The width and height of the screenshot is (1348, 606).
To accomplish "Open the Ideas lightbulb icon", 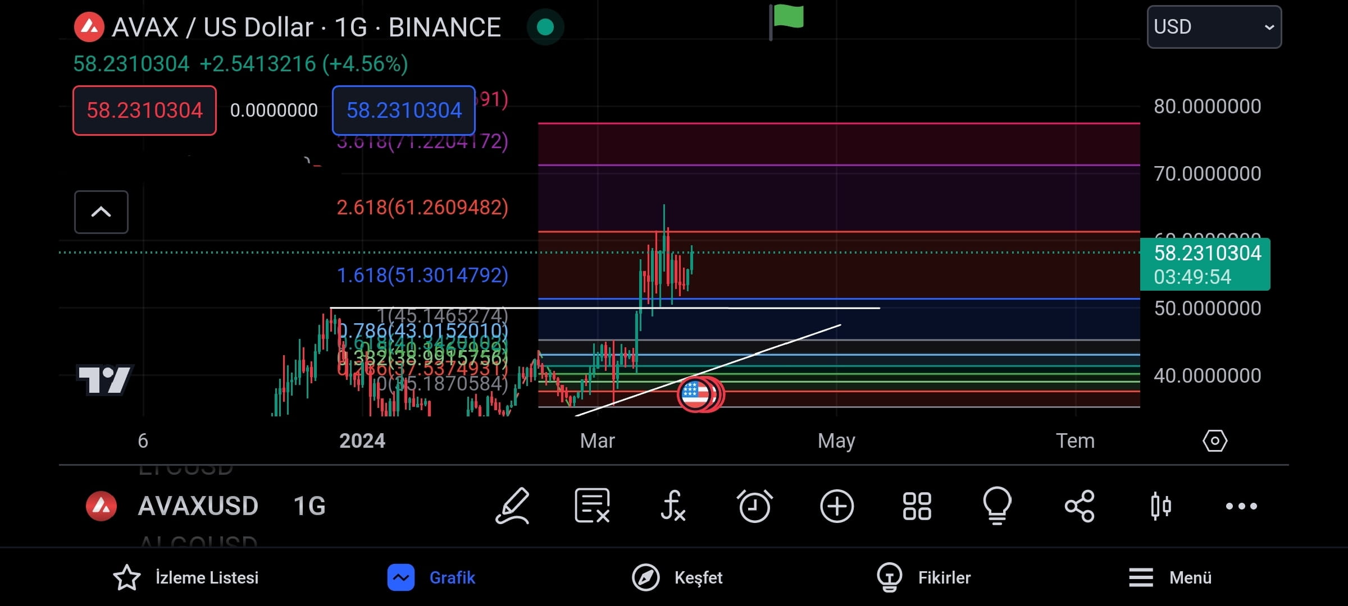I will point(998,506).
